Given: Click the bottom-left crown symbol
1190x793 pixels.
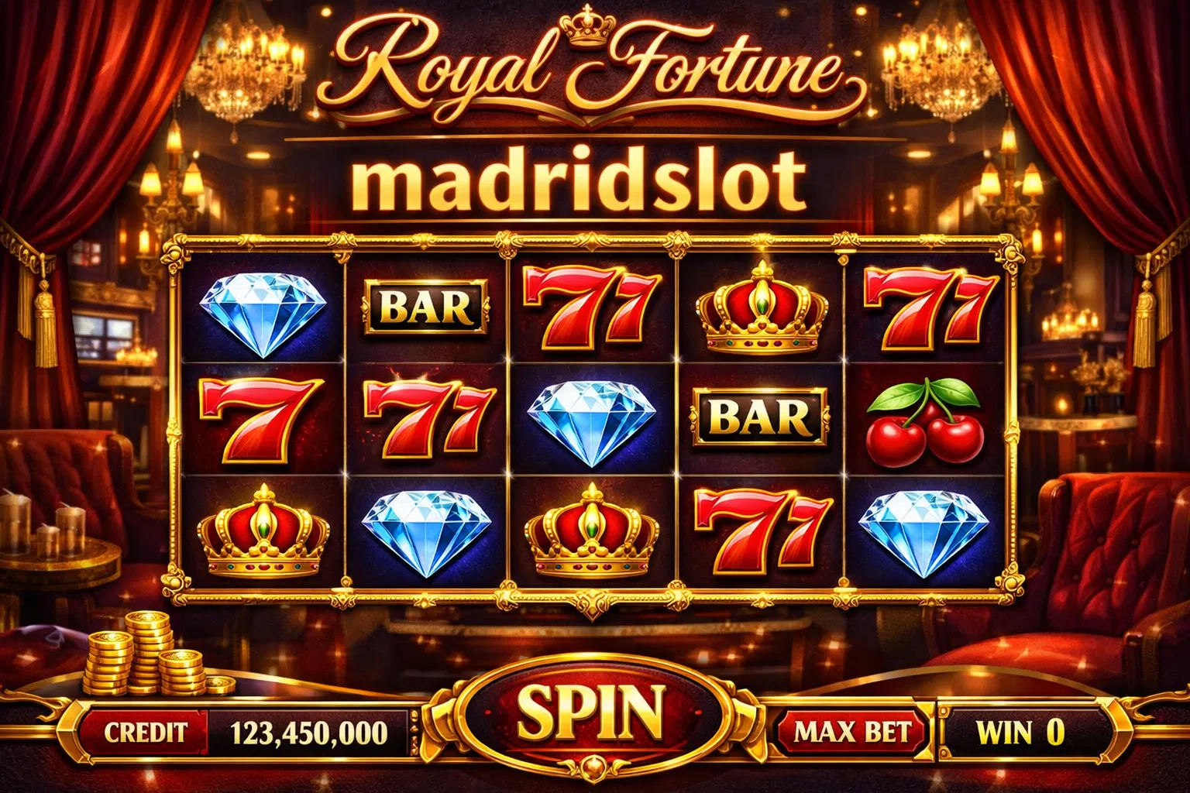Looking at the screenshot, I should click(x=264, y=531).
